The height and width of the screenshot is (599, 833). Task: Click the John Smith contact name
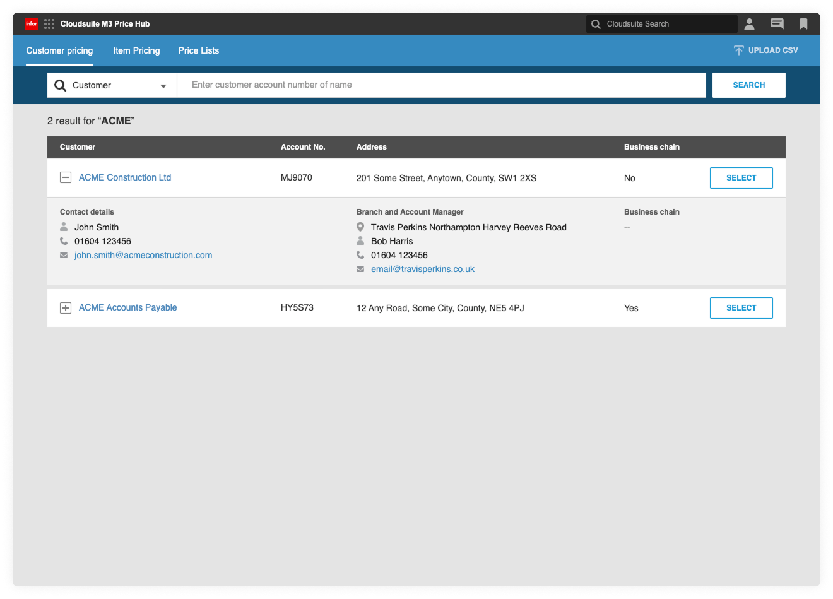click(x=97, y=227)
